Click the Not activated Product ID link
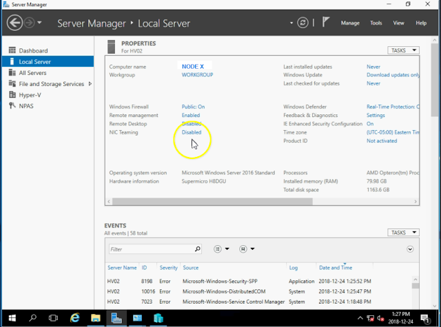This screenshot has width=441, height=327. coord(382,140)
